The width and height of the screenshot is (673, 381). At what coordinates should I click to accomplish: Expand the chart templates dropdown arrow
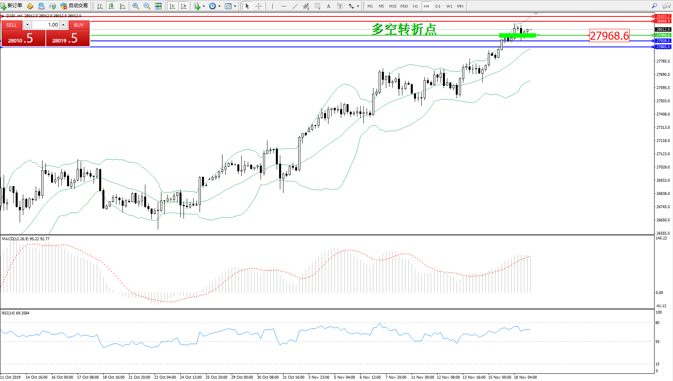[x=235, y=6]
